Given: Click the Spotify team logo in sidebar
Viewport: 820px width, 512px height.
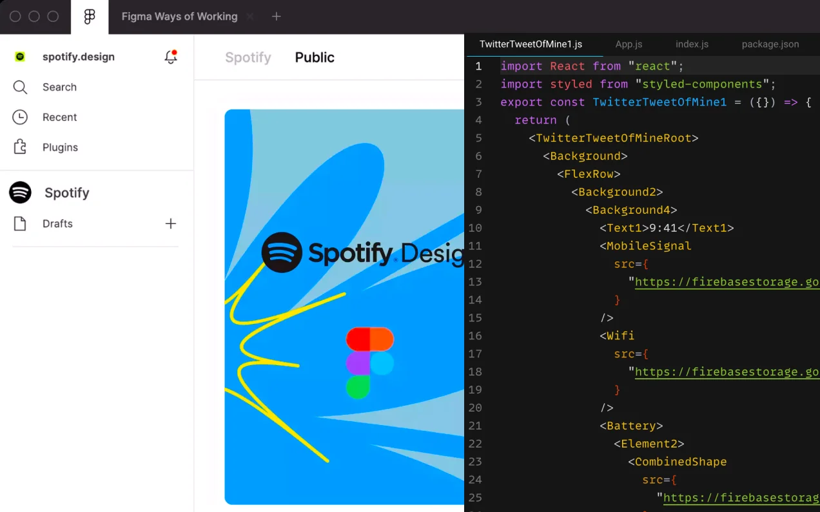Looking at the screenshot, I should coord(20,193).
